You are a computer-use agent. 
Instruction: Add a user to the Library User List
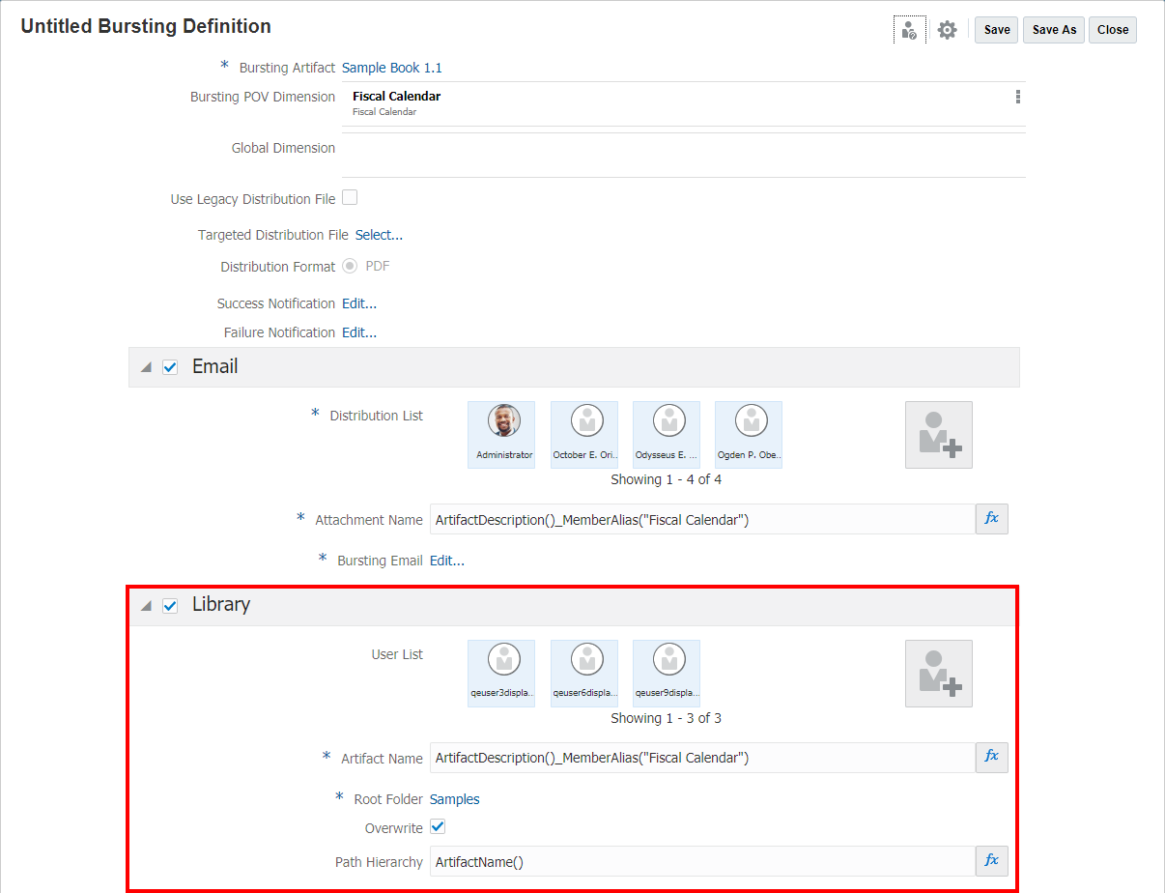[x=938, y=673]
